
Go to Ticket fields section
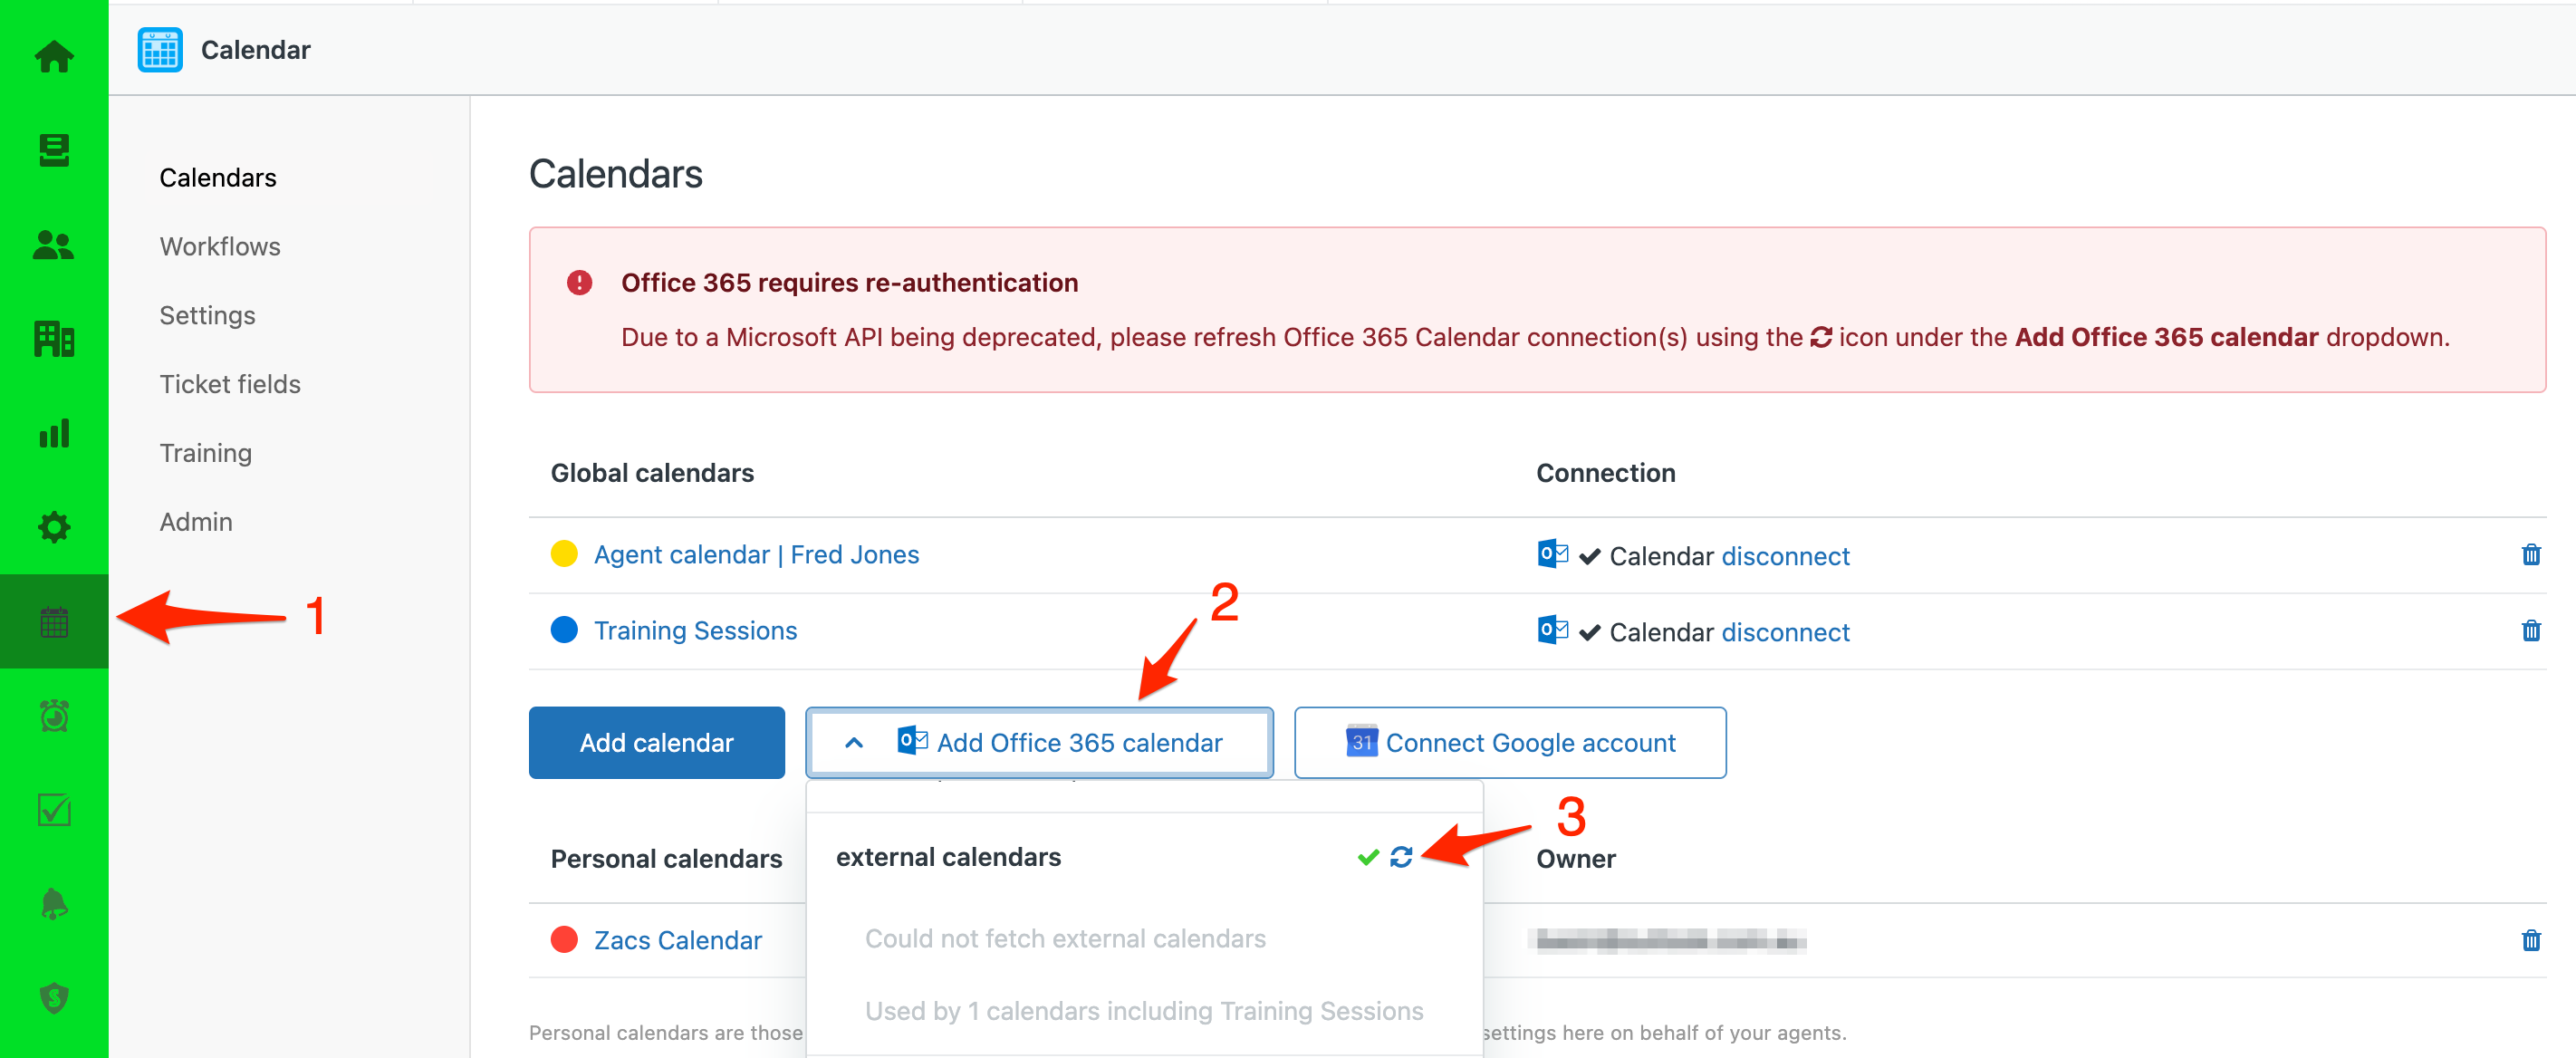(x=229, y=384)
